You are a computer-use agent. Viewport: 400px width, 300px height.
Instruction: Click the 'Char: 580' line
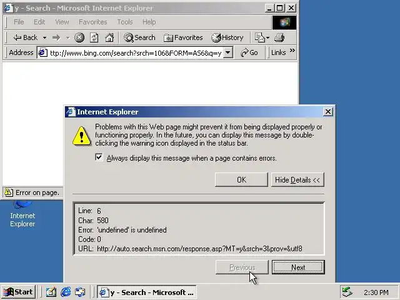[93, 221]
